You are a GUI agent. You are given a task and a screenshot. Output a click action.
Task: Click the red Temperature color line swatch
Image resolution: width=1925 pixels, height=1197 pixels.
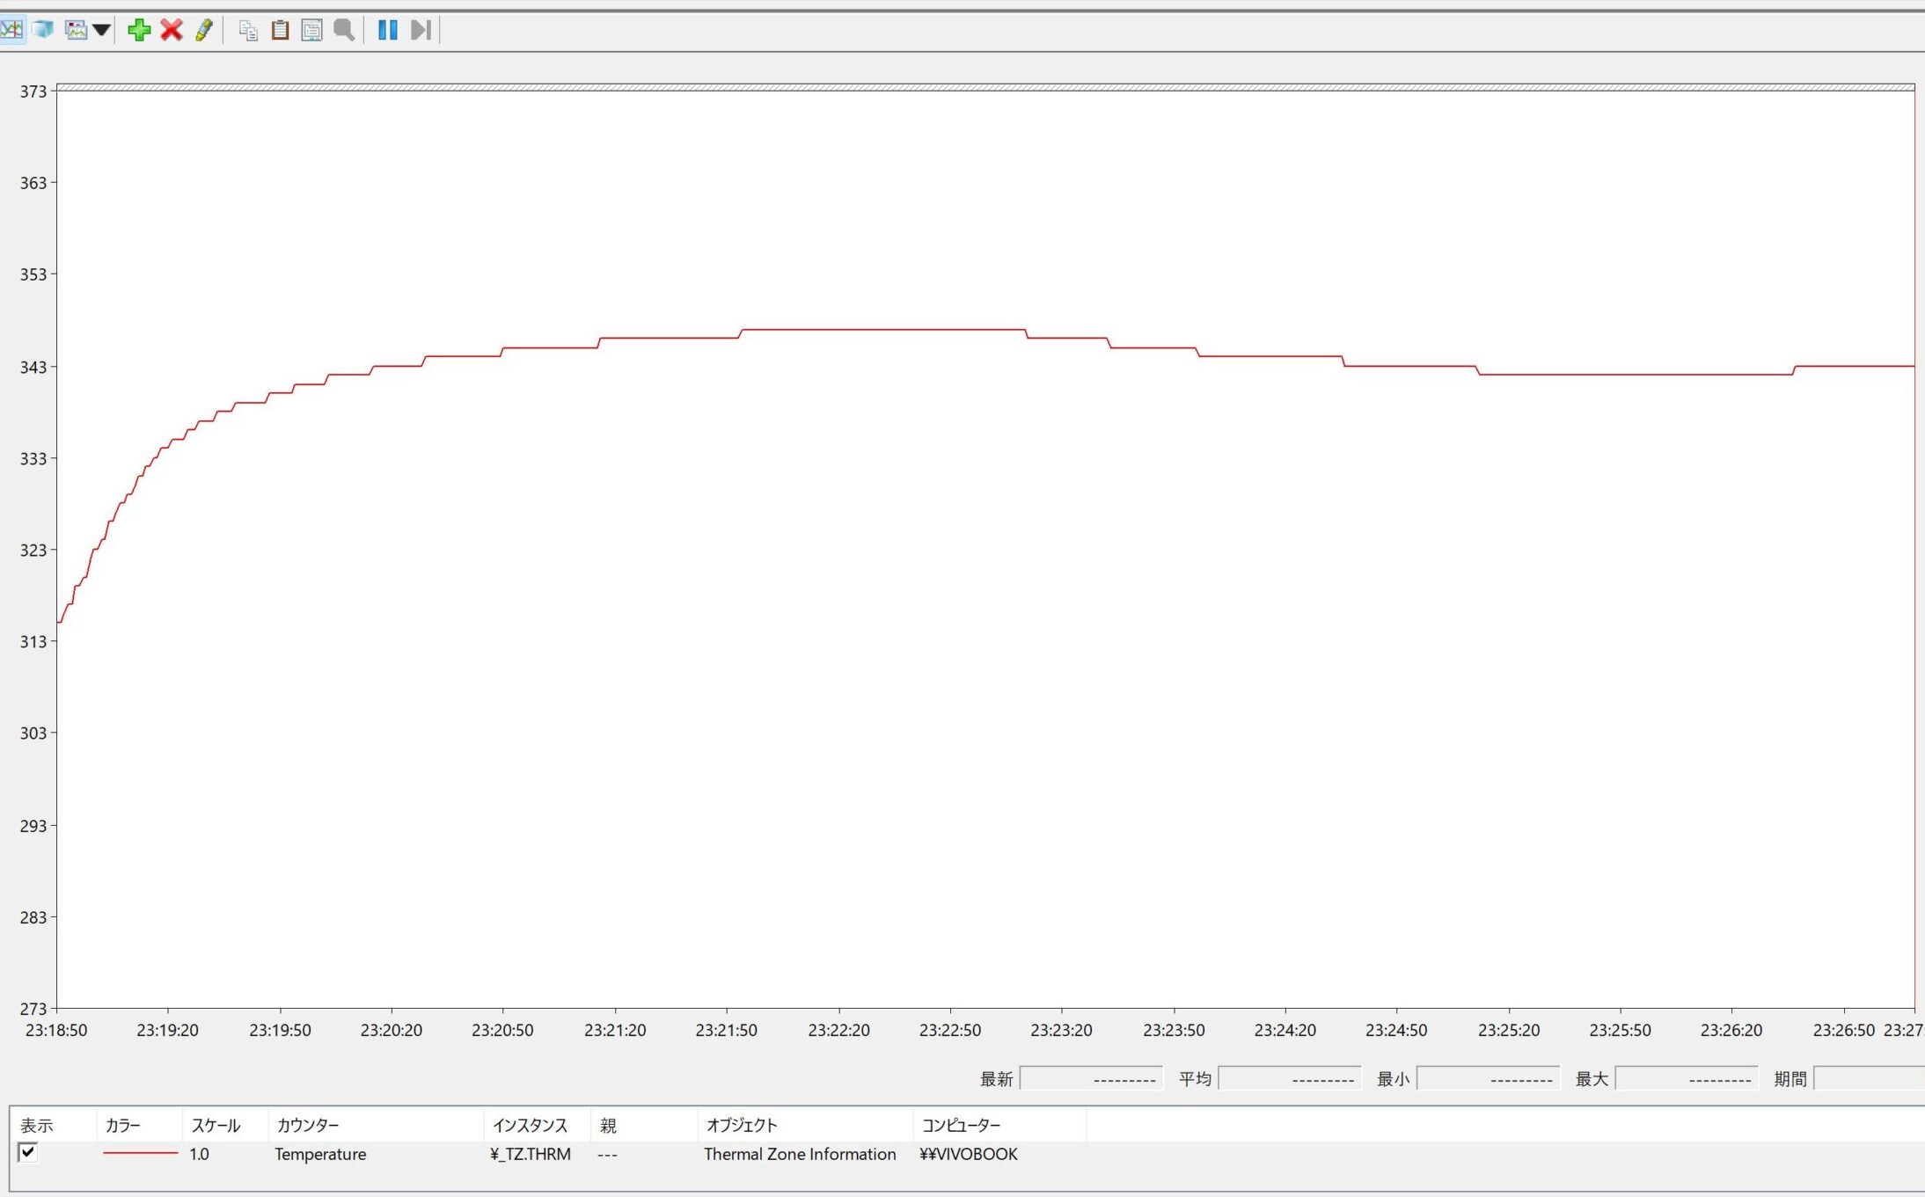click(x=140, y=1153)
